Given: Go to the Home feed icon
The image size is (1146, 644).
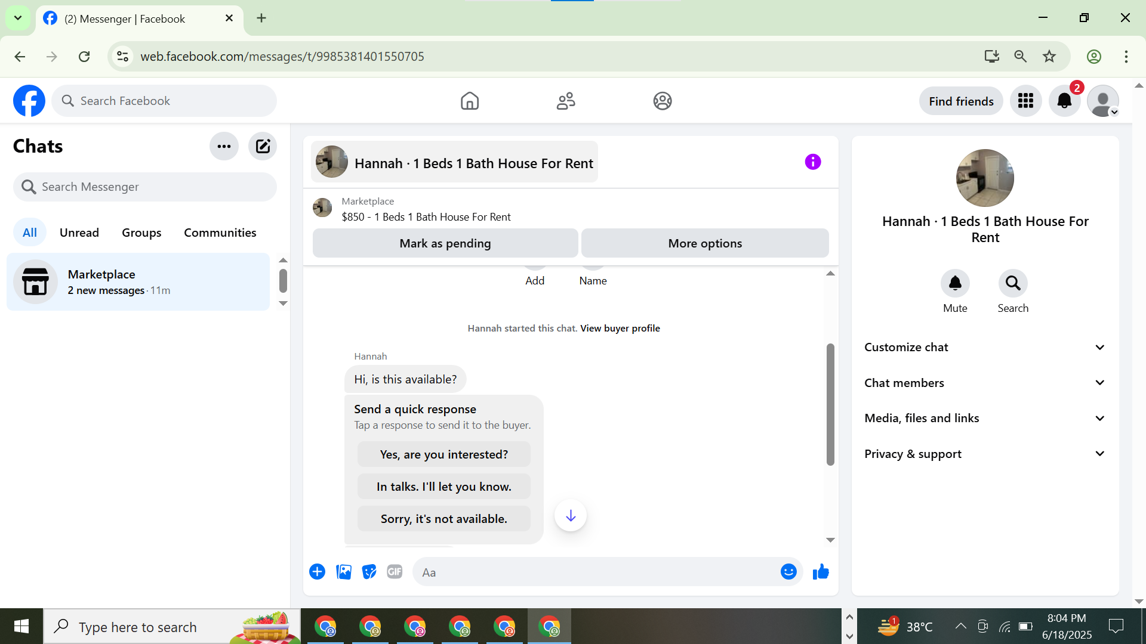Looking at the screenshot, I should [x=470, y=101].
